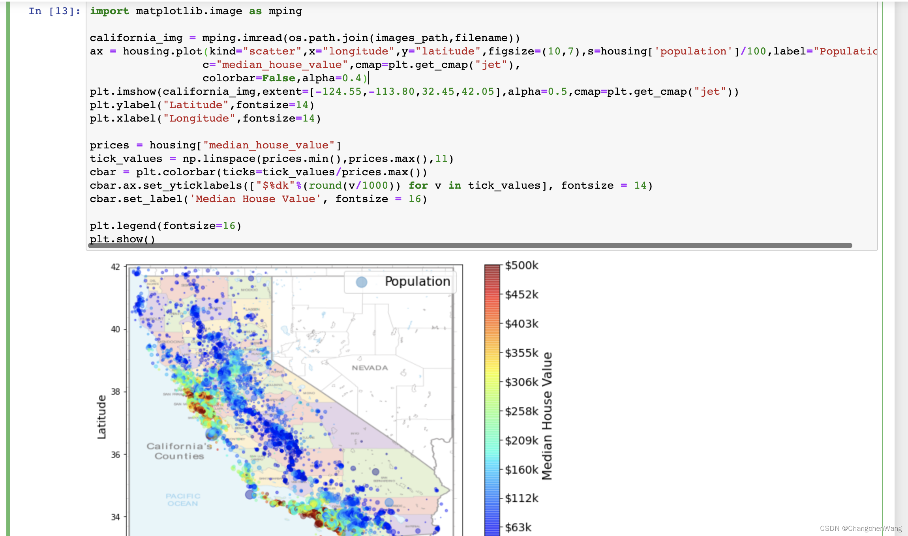The height and width of the screenshot is (536, 908).
Task: Click the PACIFIC OCEAN text on map
Action: point(183,500)
